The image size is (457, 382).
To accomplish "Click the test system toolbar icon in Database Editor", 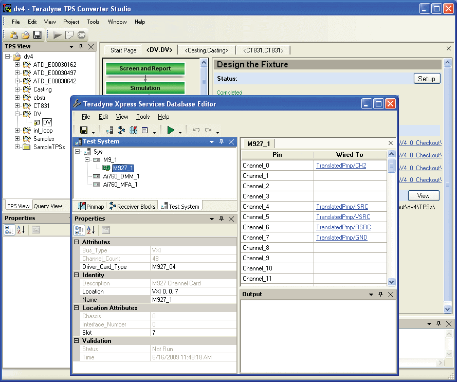I will [x=109, y=130].
